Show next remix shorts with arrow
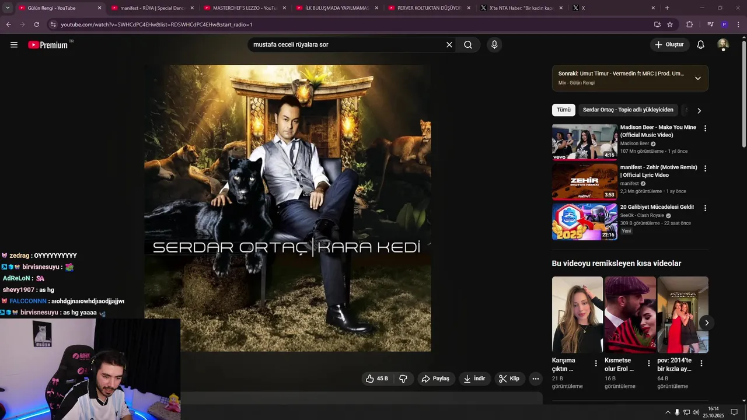Viewport: 747px width, 420px height. pyautogui.click(x=707, y=323)
